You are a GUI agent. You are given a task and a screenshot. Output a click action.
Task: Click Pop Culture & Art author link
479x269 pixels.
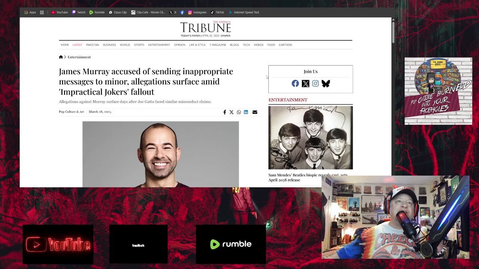pos(71,112)
